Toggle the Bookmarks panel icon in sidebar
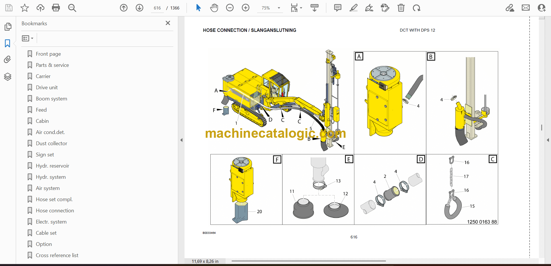 pos(7,43)
